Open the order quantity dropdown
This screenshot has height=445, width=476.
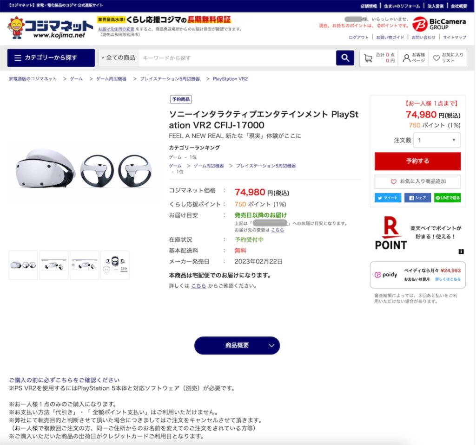(437, 140)
